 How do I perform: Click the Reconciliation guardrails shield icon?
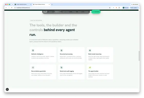33,68
